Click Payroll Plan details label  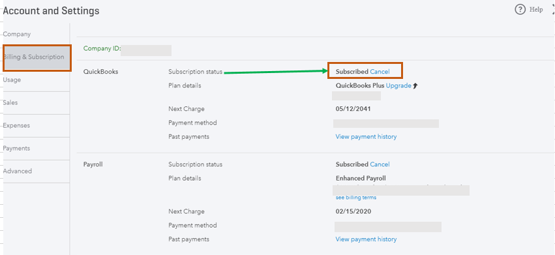click(185, 179)
